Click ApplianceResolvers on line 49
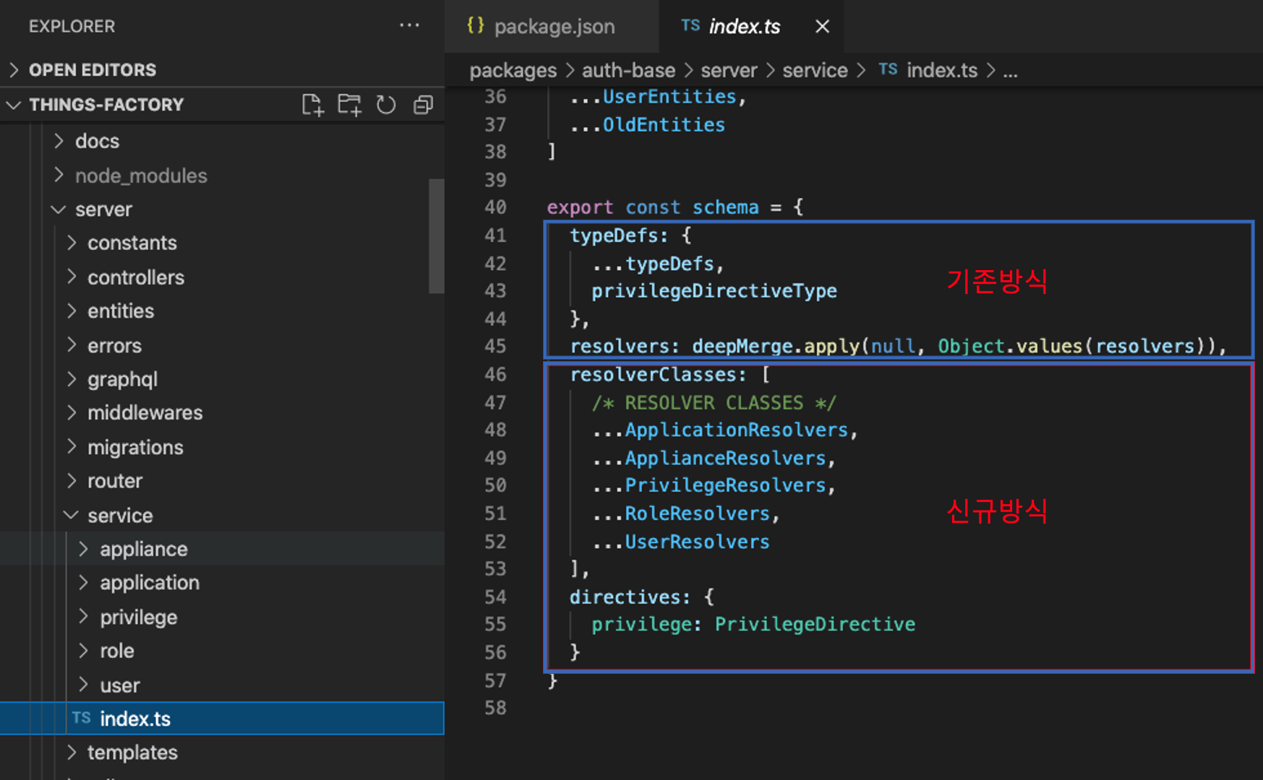The image size is (1263, 780). coord(725,459)
